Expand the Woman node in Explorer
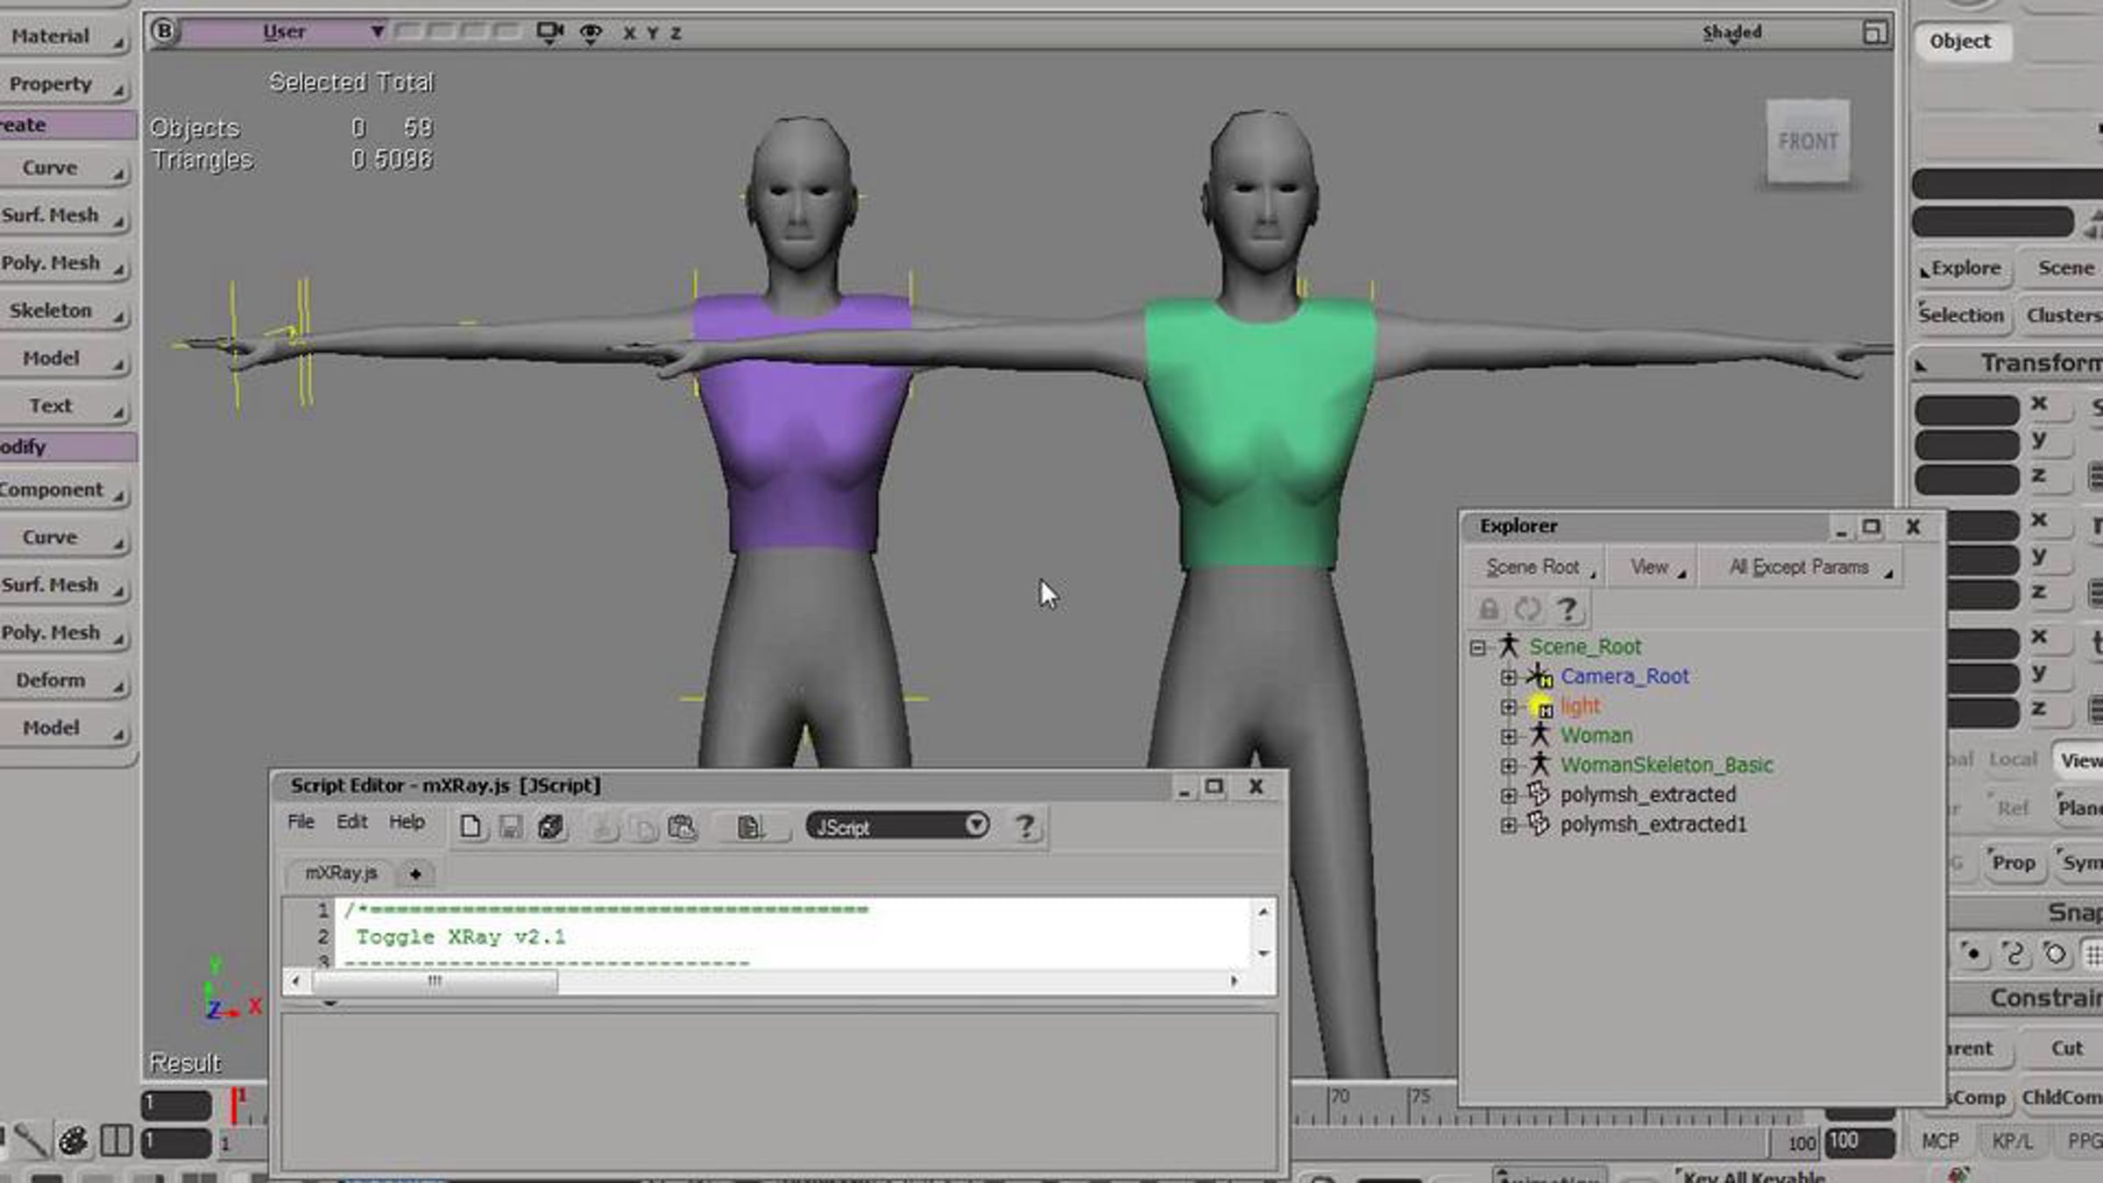This screenshot has height=1183, width=2103. 1508,736
